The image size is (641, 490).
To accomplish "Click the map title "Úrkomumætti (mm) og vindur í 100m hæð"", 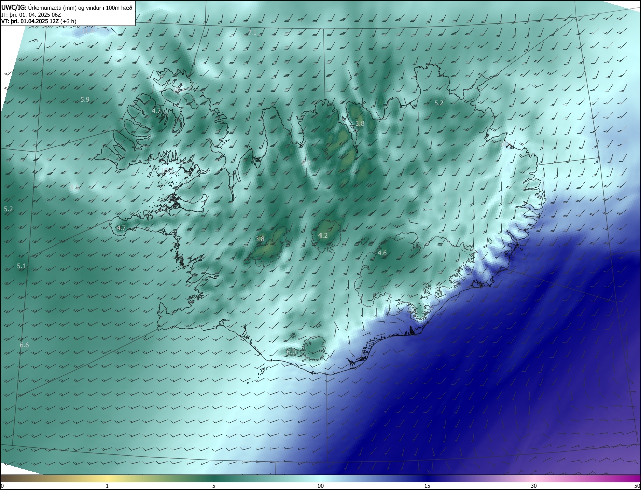I will coord(80,7).
